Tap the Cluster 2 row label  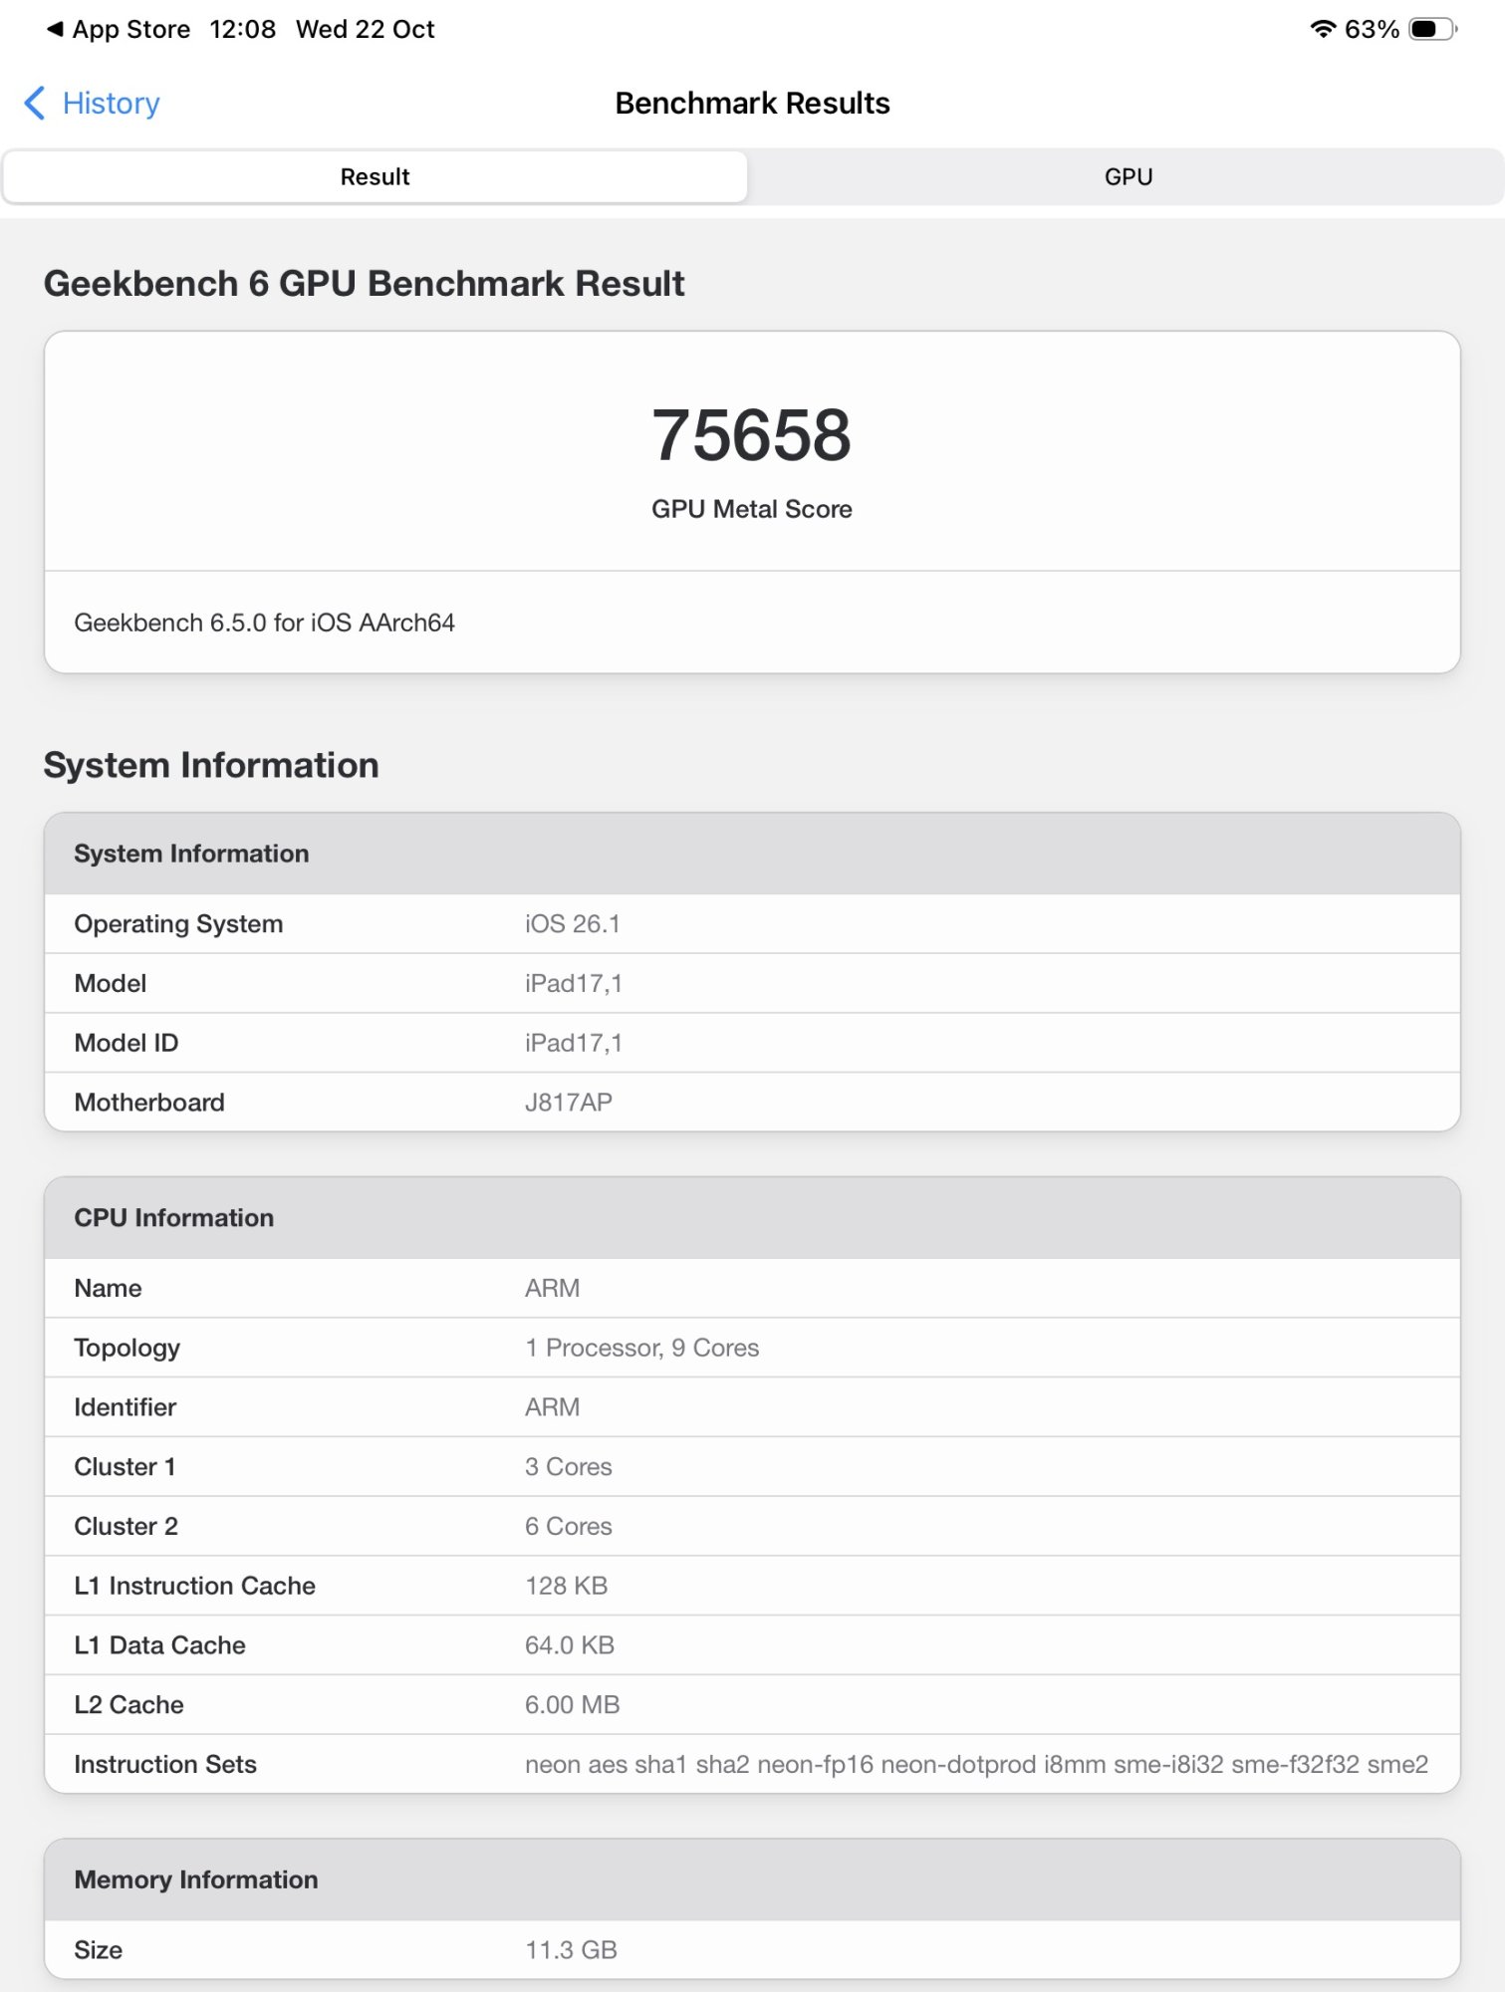[x=125, y=1526]
